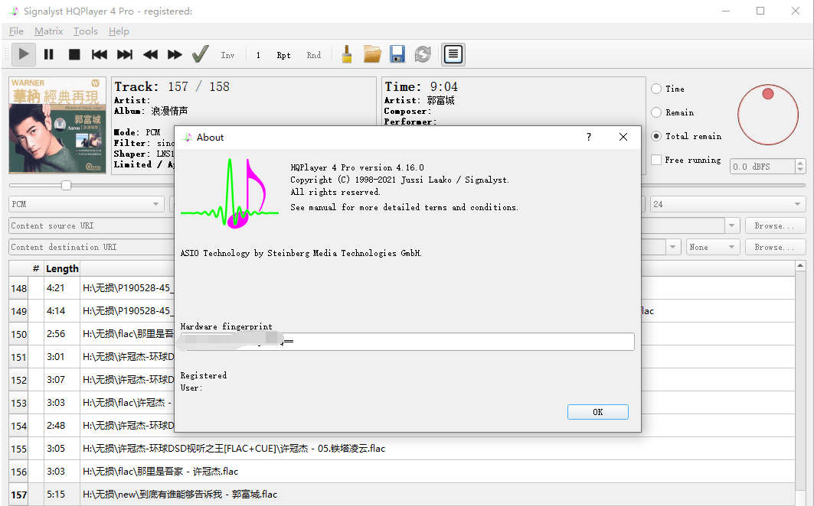Click the red volume knob dial
The width and height of the screenshot is (814, 506).
pyautogui.click(x=768, y=115)
